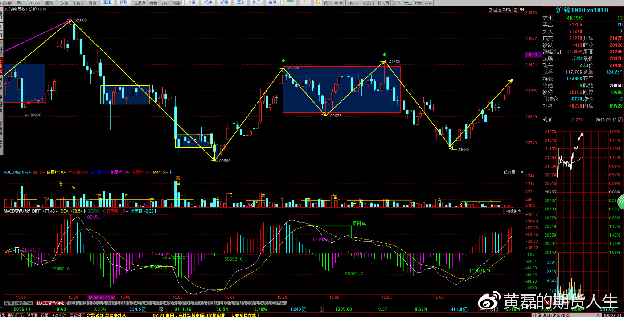This screenshot has height=317, width=624.
Task: Toggle 加自选 to add to watchlist
Action: tap(495, 9)
